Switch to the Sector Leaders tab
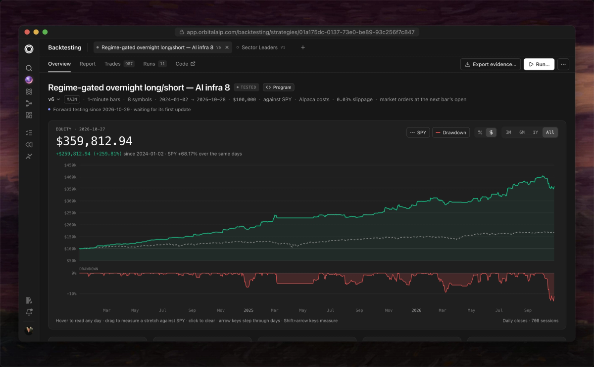This screenshot has height=367, width=594. [x=261, y=47]
